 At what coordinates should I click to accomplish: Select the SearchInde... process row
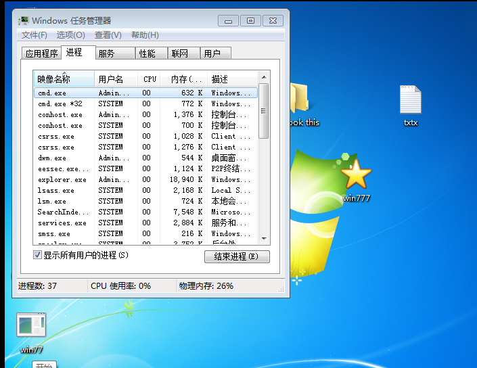145,212
